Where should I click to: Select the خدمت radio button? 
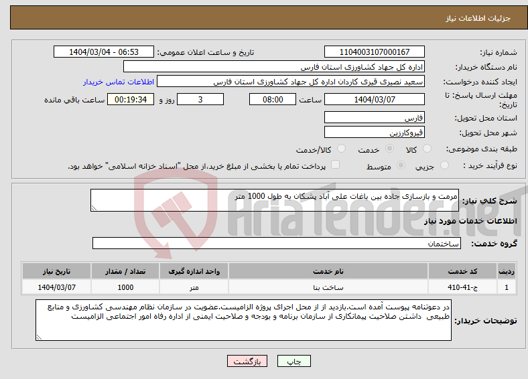point(389,149)
